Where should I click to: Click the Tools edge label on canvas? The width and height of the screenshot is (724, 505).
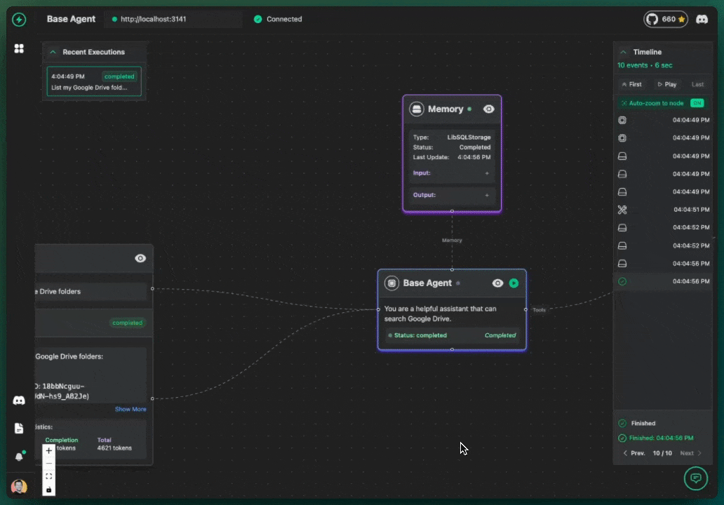(x=539, y=310)
